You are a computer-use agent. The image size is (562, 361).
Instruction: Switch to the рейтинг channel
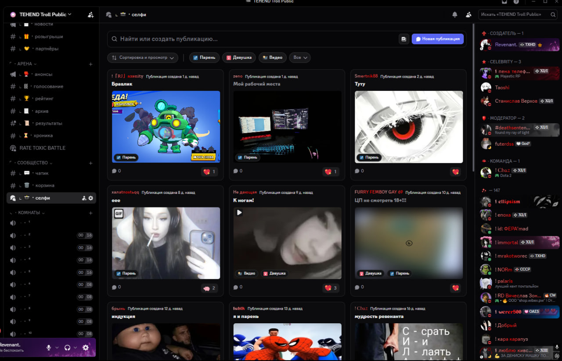coord(52,99)
